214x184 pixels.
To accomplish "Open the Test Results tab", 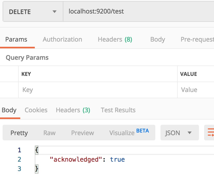I will pos(118,110).
